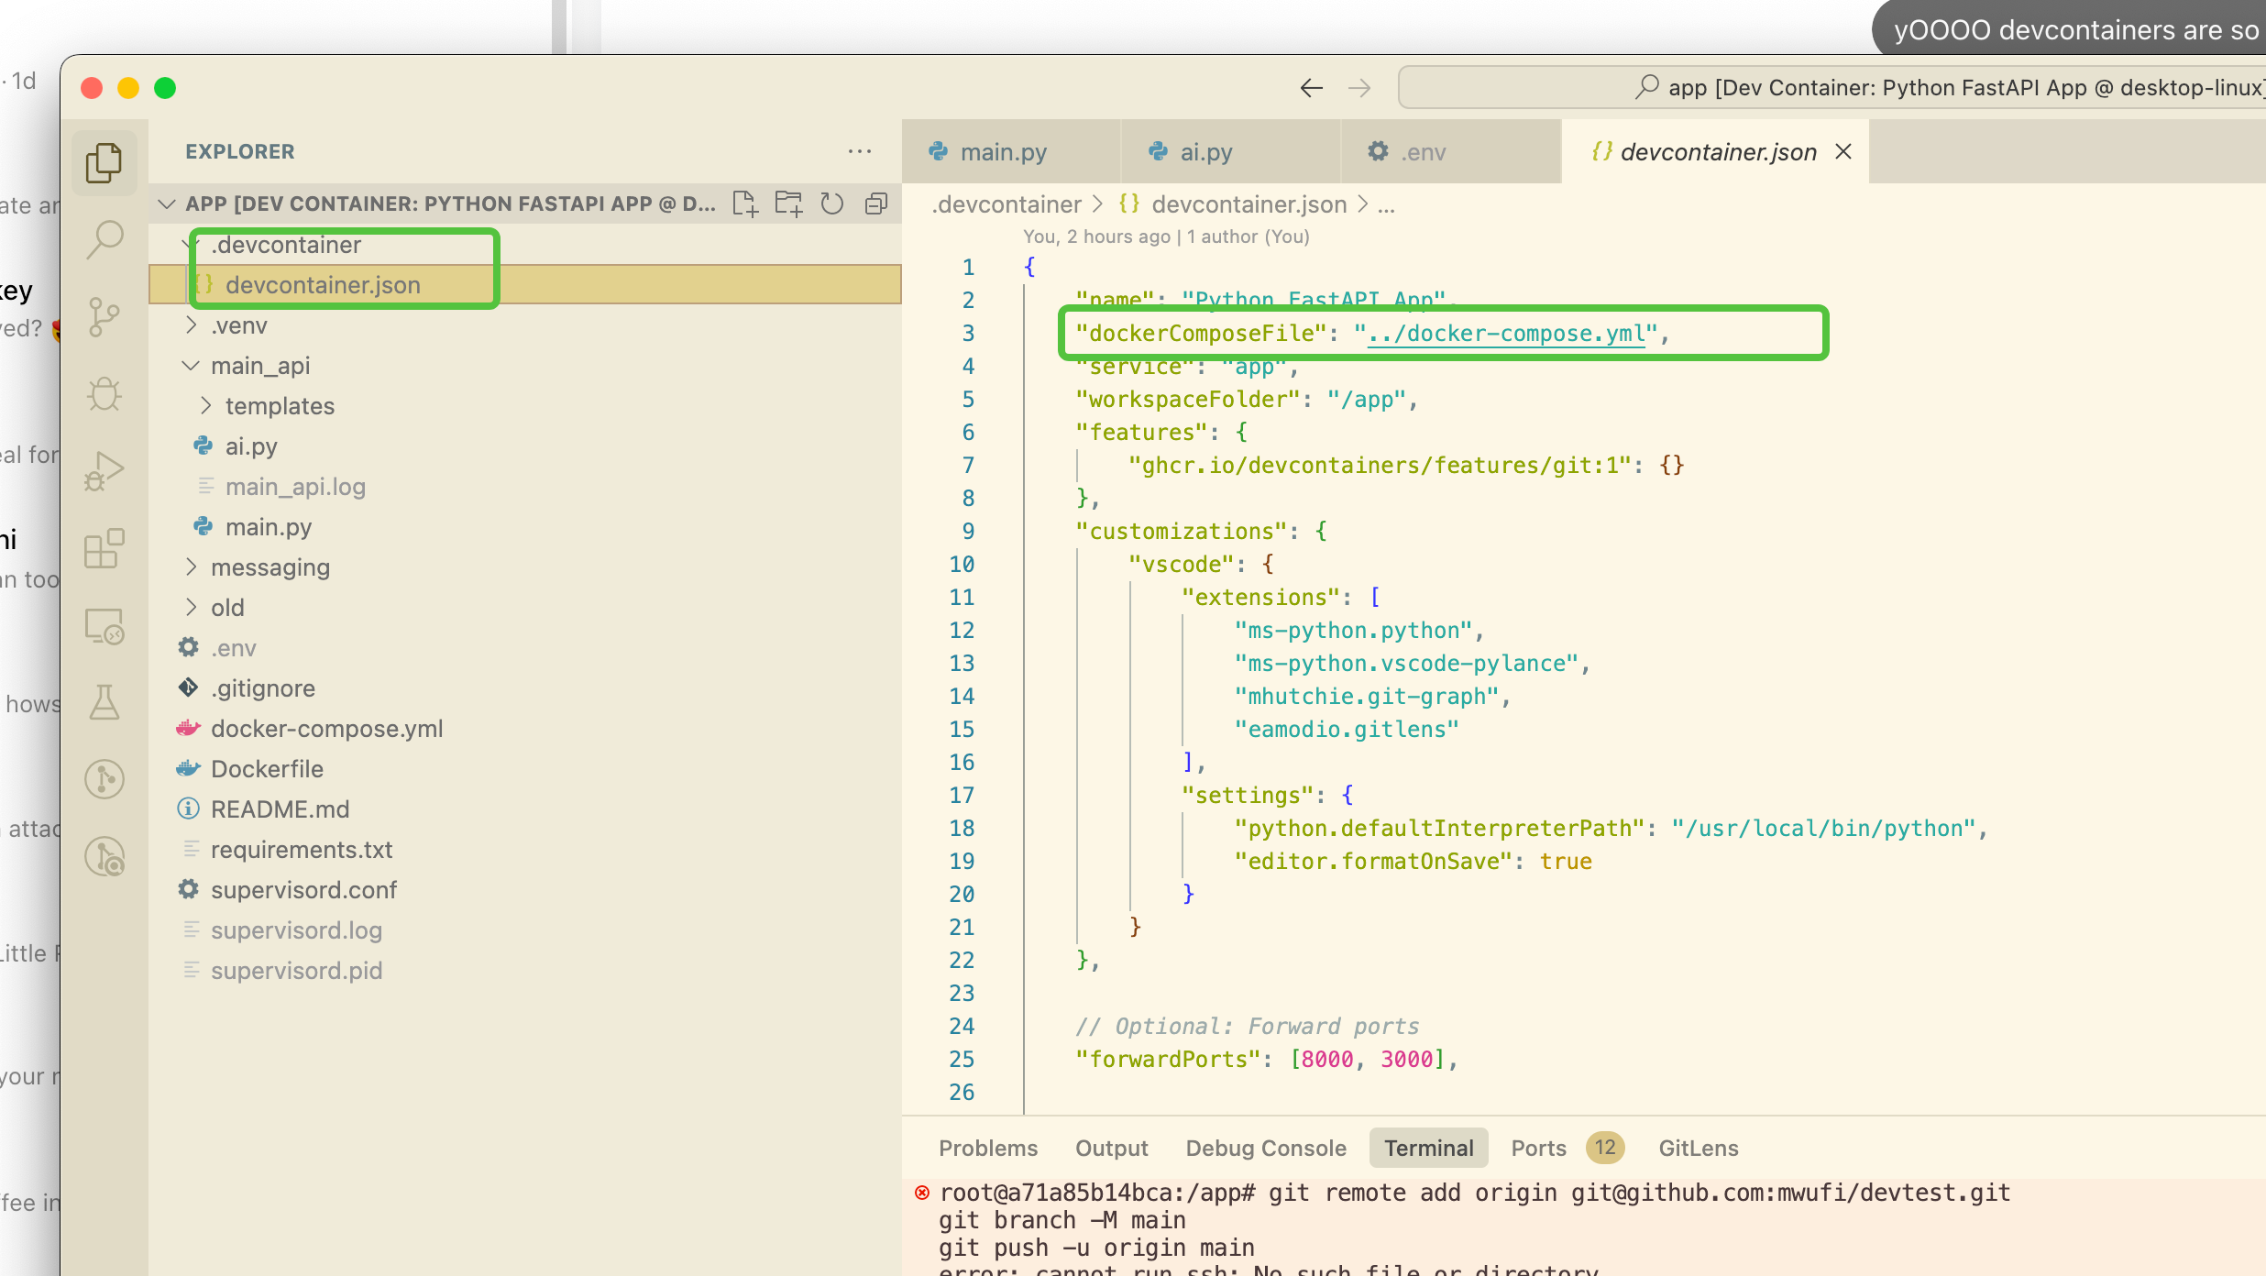This screenshot has height=1276, width=2266.
Task: Expand the messaging folder
Action: 269,567
